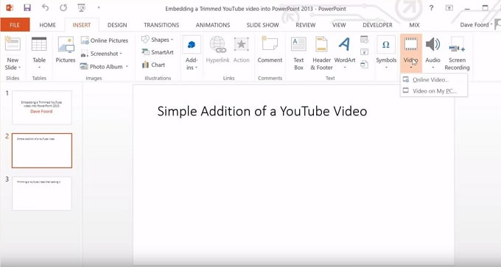Open the Customize Quick Access Toolbar arrow
Image resolution: width=501 pixels, height=267 pixels.
pyautogui.click(x=99, y=7)
